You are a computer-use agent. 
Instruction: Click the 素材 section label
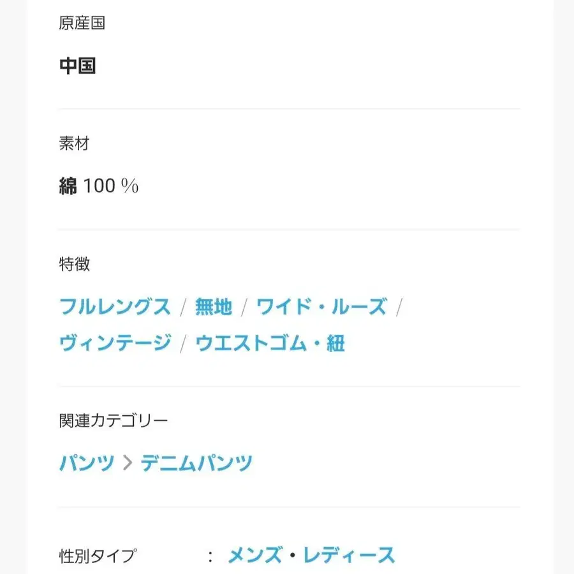(x=74, y=143)
